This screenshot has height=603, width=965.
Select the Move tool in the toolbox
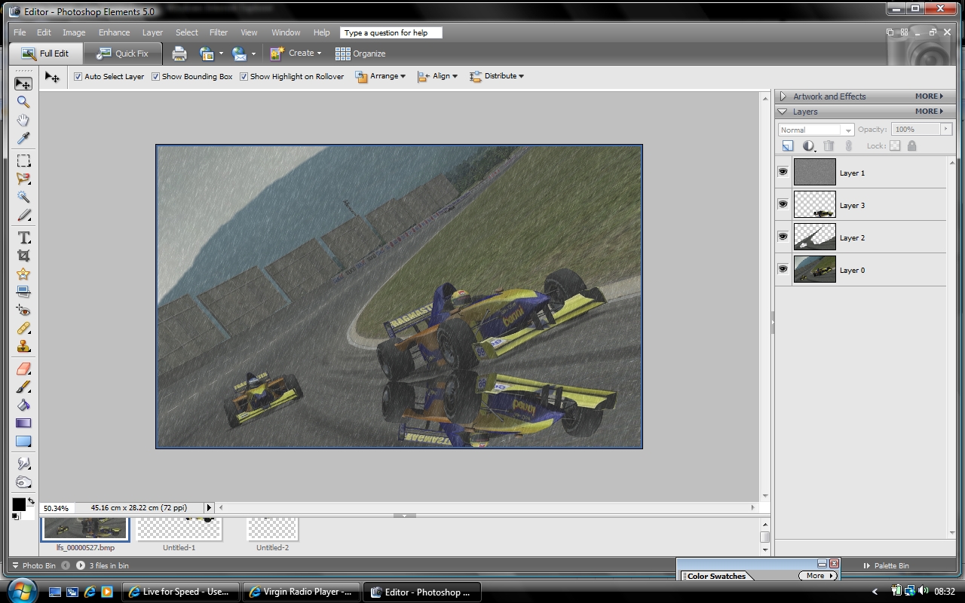click(23, 84)
